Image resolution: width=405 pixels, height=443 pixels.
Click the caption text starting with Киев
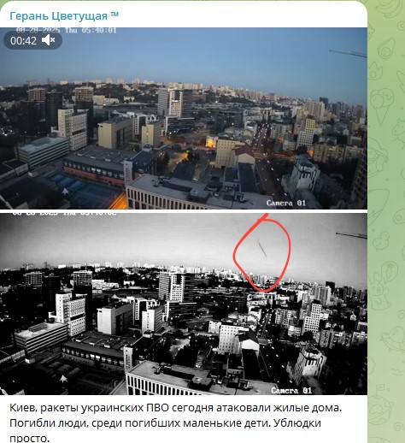pos(175,422)
